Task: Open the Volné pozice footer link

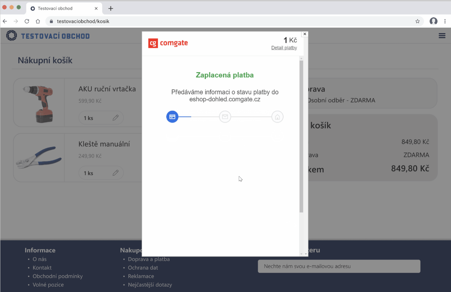Action: 48,285
